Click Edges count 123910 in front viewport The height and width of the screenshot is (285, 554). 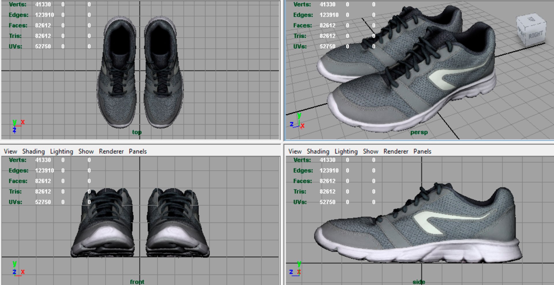click(x=44, y=170)
